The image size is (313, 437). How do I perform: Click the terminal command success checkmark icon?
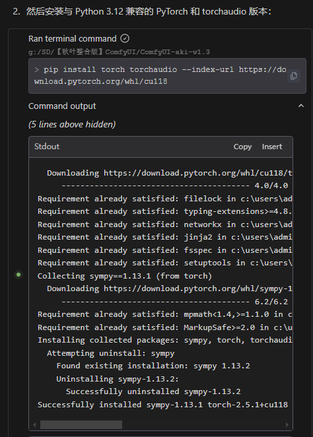[125, 38]
